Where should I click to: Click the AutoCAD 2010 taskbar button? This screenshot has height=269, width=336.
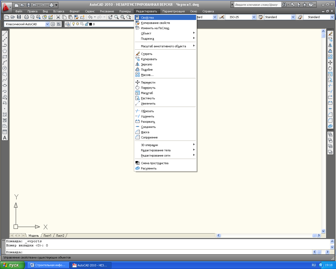(x=91, y=265)
